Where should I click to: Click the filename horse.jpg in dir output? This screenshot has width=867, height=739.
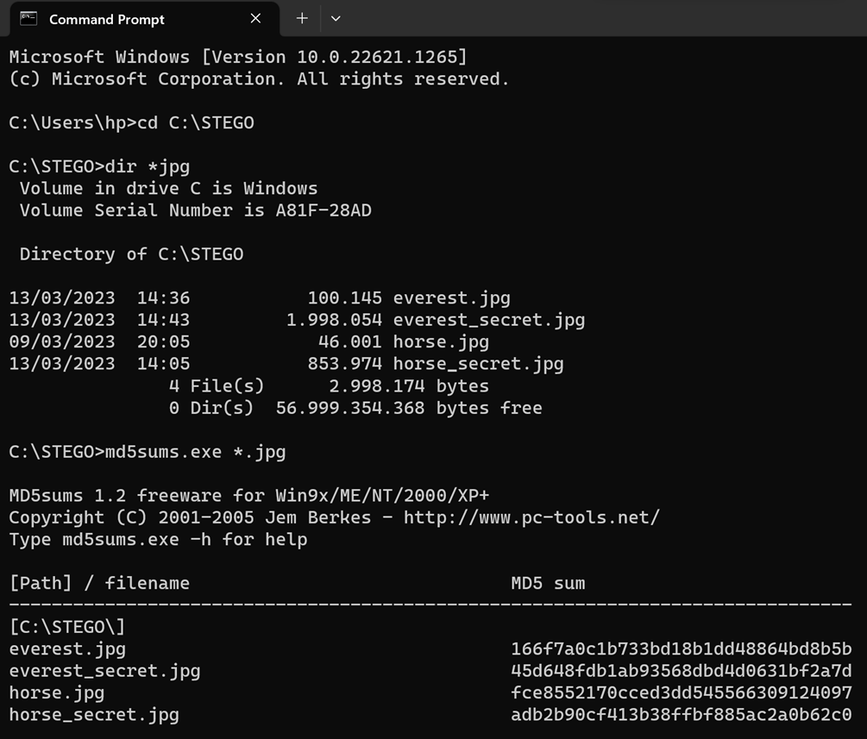[x=440, y=341]
